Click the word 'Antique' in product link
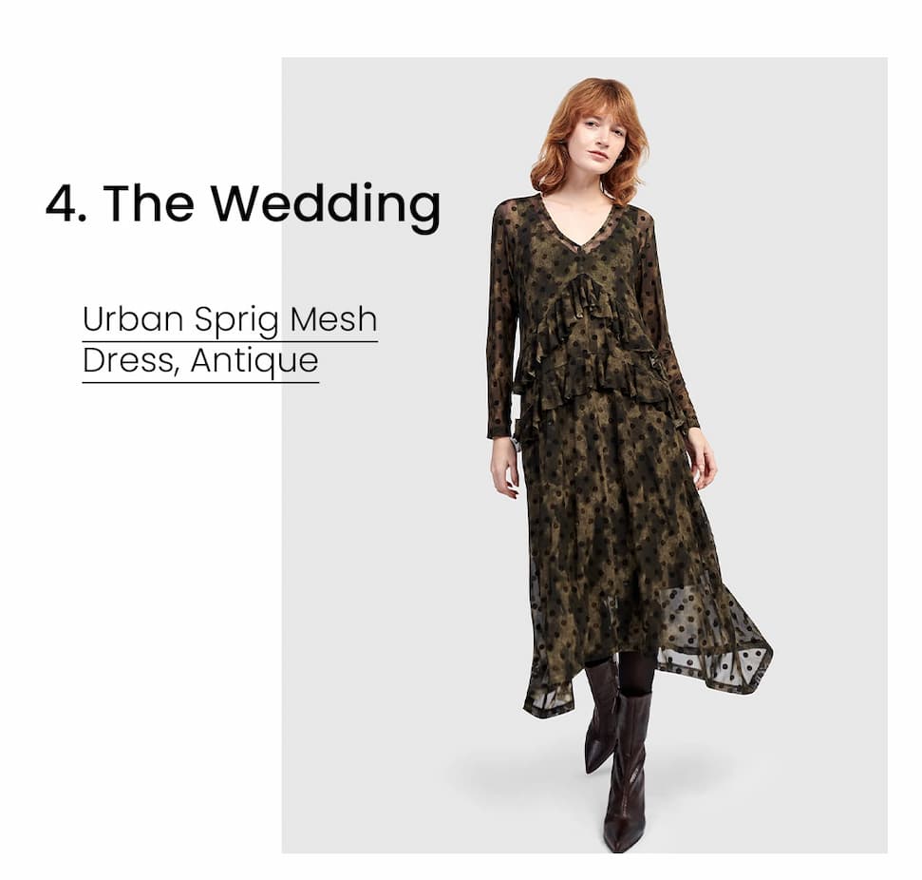The height and width of the screenshot is (880, 922). [x=254, y=360]
